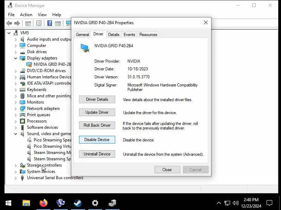The height and width of the screenshot is (210, 281).
Task: Collapse the Sound, video and game controllers node
Action: [15, 134]
